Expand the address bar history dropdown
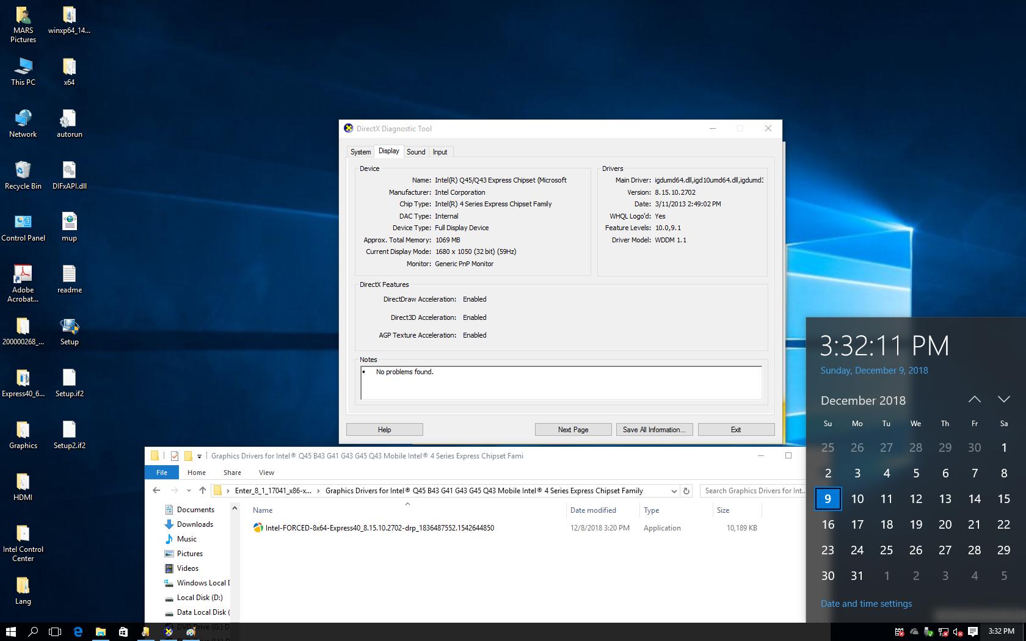 [674, 491]
